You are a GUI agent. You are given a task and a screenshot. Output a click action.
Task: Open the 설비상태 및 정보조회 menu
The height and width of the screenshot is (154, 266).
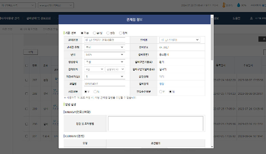[38, 18]
